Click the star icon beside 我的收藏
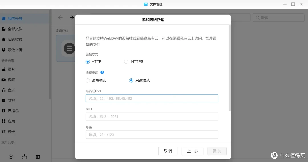The height and width of the screenshot is (162, 308). tap(3, 39)
